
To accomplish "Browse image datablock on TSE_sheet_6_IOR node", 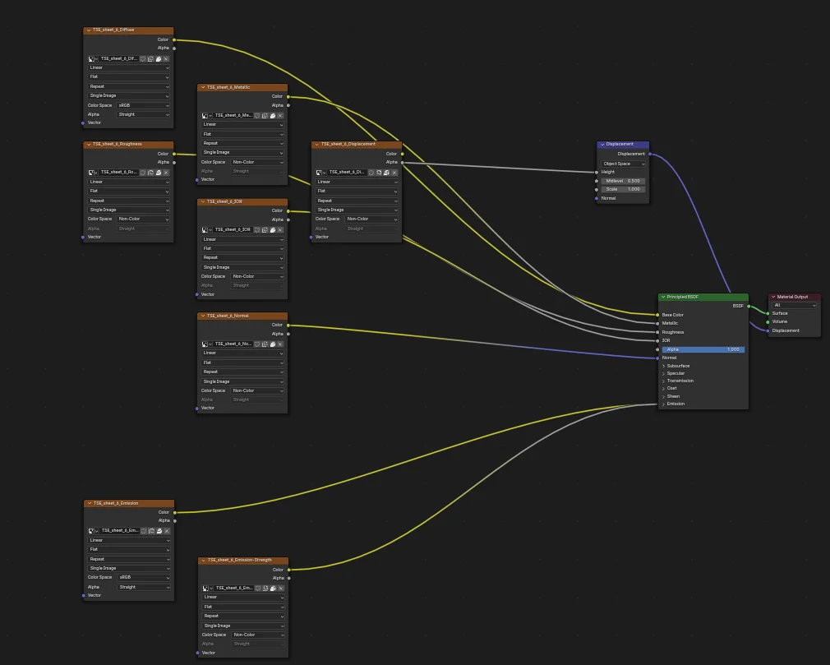I will point(205,230).
